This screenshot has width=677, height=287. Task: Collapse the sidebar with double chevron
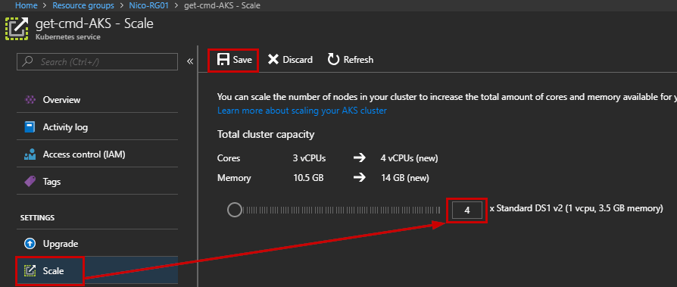190,61
